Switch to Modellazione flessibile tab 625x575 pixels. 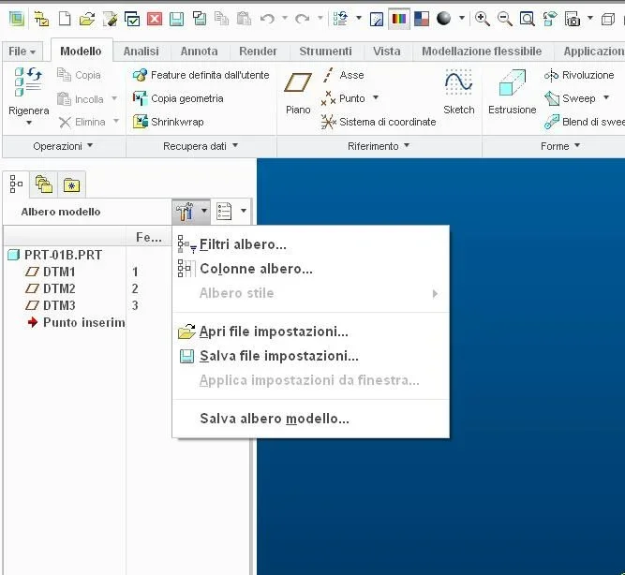[482, 52]
